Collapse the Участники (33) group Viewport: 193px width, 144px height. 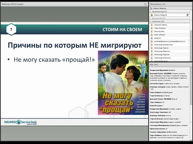click(x=150, y=21)
